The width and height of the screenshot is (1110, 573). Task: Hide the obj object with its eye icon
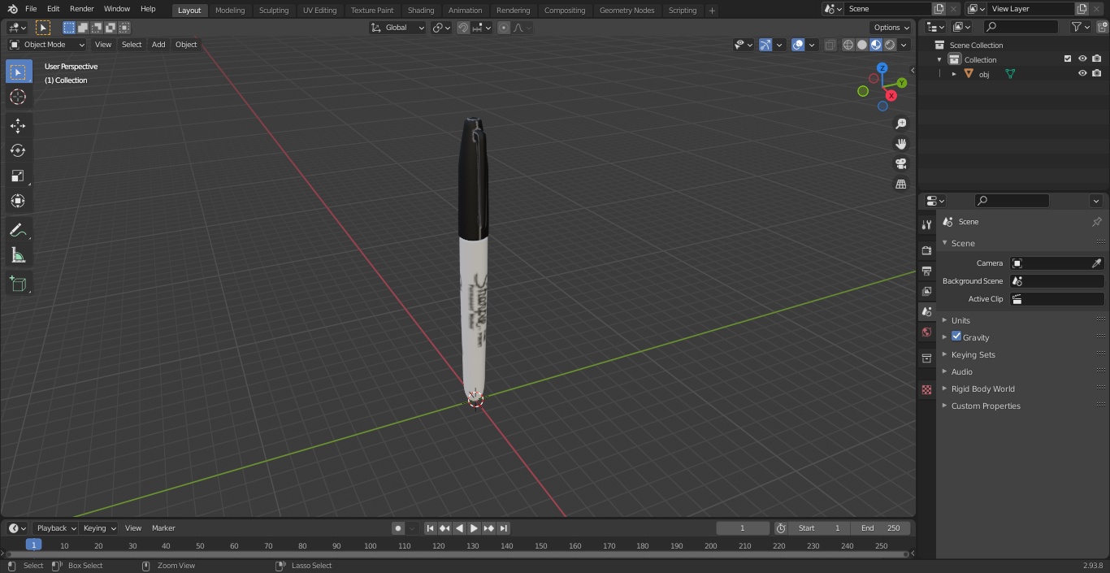1082,74
